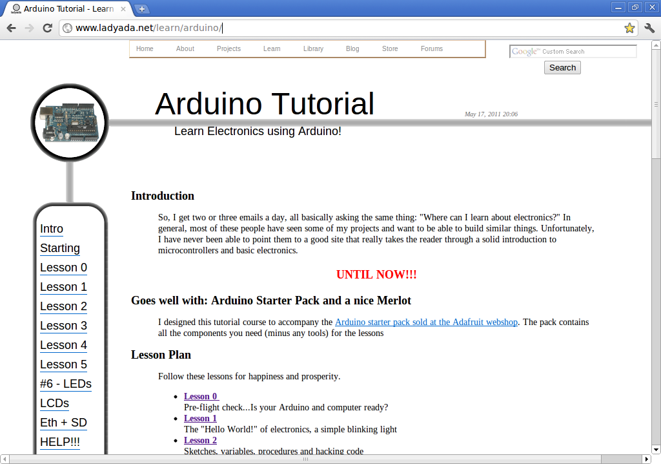Open the Blog navigation item
661x464 pixels.
352,48
